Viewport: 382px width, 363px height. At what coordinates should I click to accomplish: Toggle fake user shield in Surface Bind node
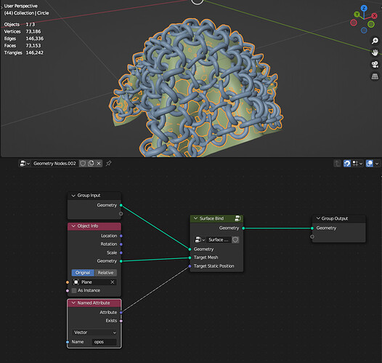[x=235, y=240]
